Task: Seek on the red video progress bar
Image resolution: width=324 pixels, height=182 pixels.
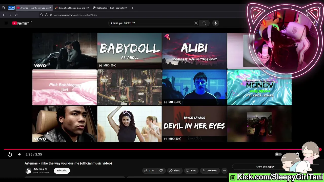Action: click(162, 149)
